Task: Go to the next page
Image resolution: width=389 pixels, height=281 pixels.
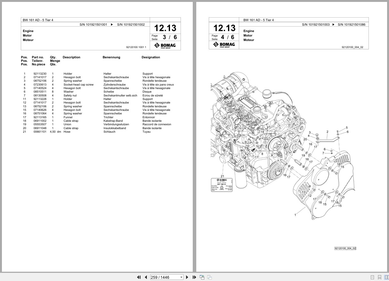Action: click(x=187, y=277)
